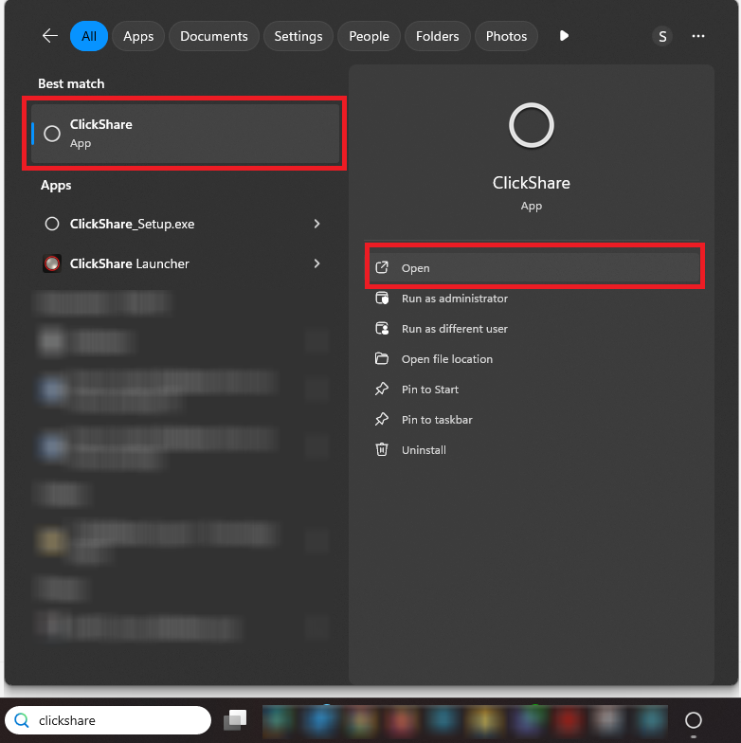The height and width of the screenshot is (743, 741).
Task: Click the Pin to Start pin icon
Action: pos(382,389)
